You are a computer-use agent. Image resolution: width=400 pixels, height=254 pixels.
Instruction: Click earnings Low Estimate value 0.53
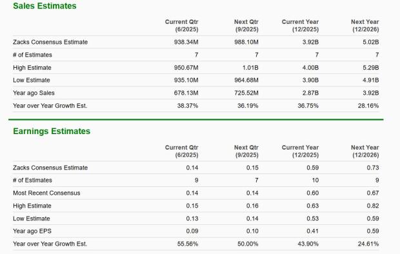pos(312,219)
